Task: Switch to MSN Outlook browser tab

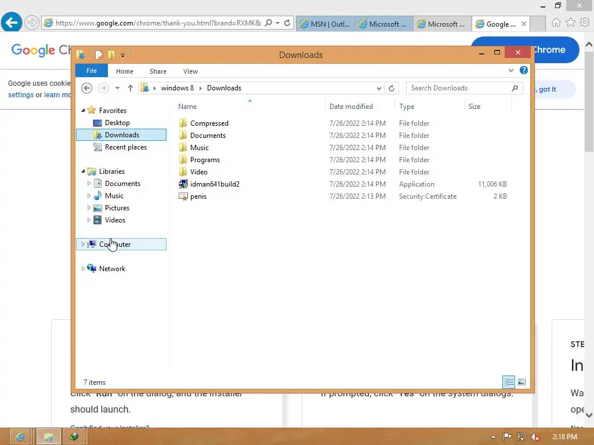Action: coord(325,24)
